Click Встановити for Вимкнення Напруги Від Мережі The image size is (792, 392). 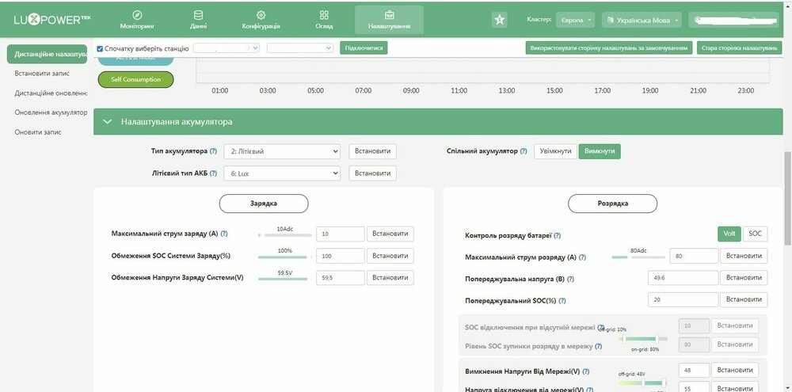pyautogui.click(x=735, y=371)
